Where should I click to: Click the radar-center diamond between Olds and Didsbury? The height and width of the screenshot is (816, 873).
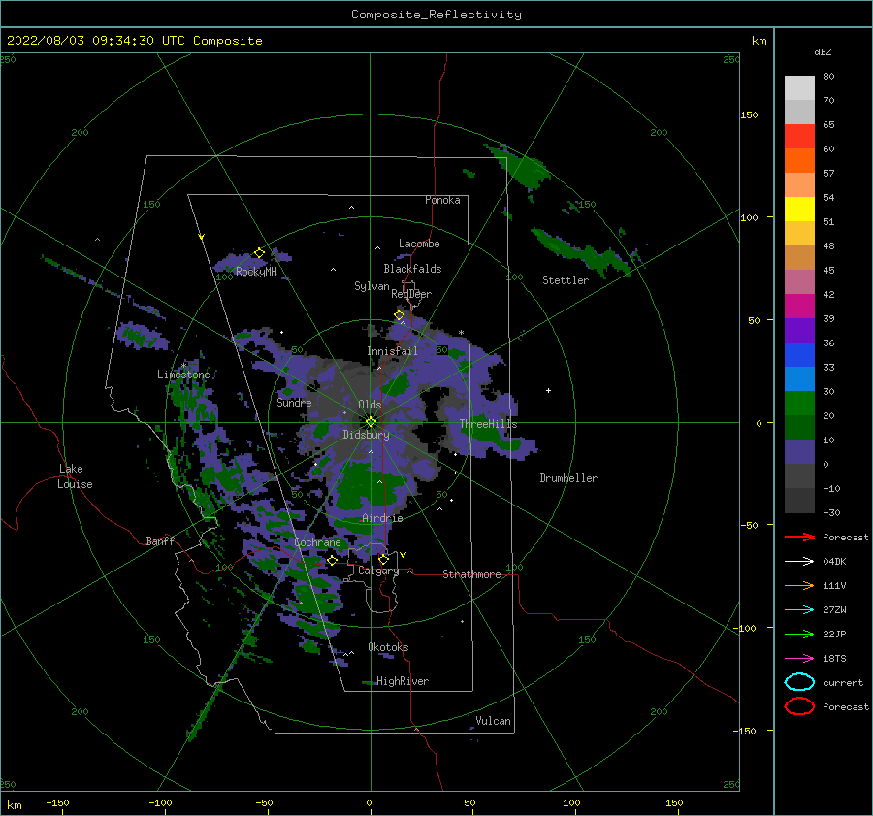click(371, 422)
